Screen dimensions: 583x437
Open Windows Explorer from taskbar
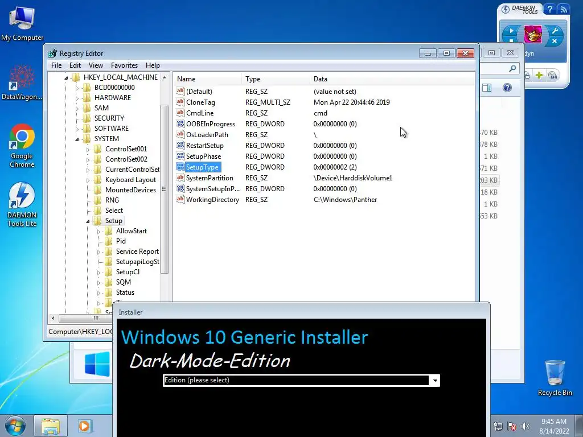pos(51,426)
